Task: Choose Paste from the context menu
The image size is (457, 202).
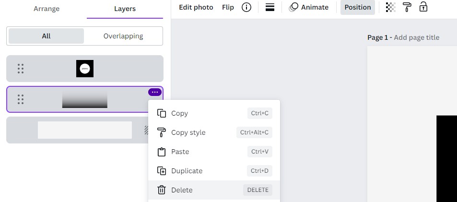Action: (214, 152)
